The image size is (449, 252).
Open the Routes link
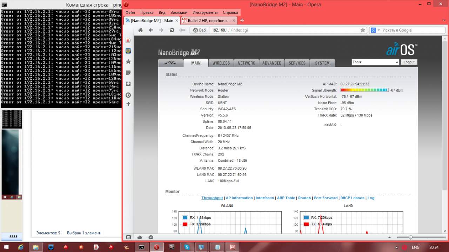(304, 198)
